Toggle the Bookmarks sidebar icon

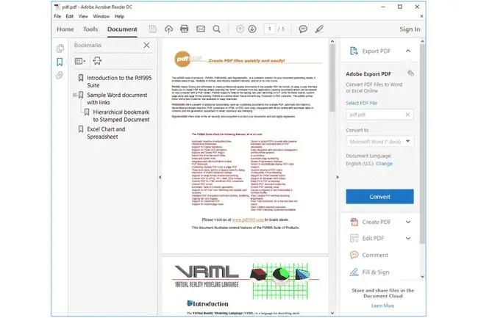(60, 62)
